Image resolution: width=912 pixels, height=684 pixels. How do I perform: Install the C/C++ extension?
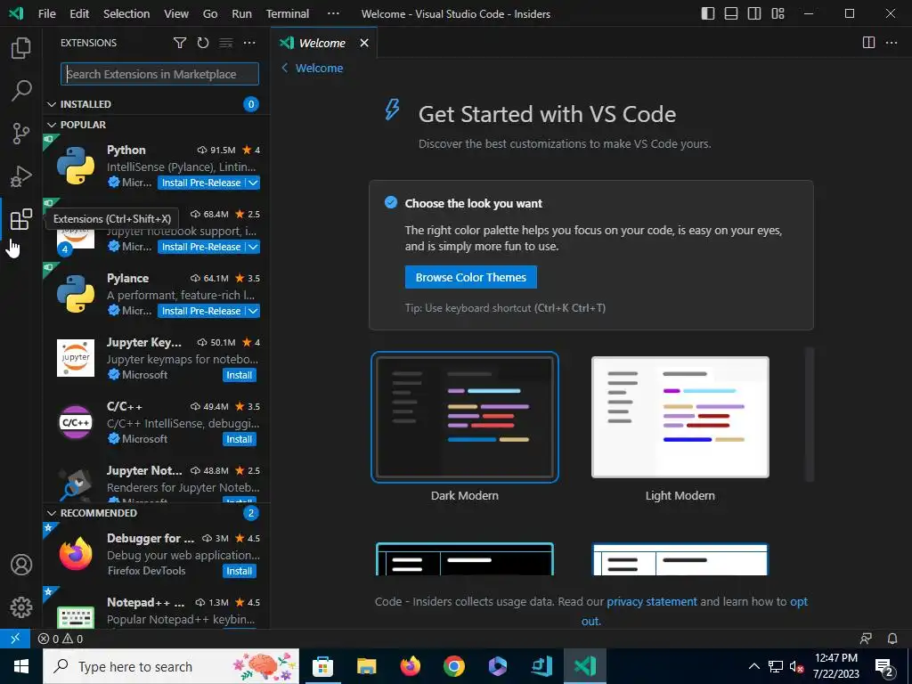pos(239,439)
